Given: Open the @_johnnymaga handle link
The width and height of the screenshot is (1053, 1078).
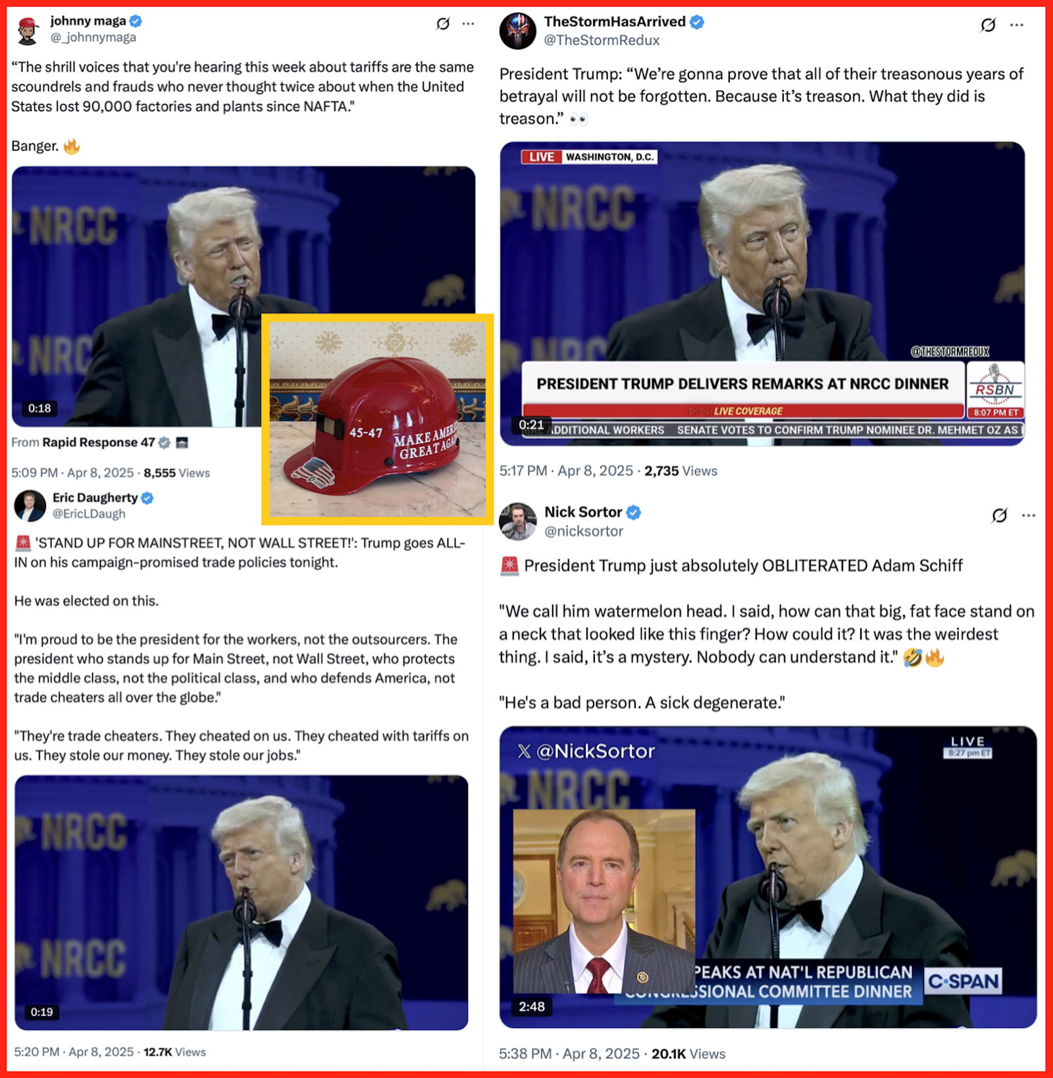Looking at the screenshot, I should pos(93,38).
